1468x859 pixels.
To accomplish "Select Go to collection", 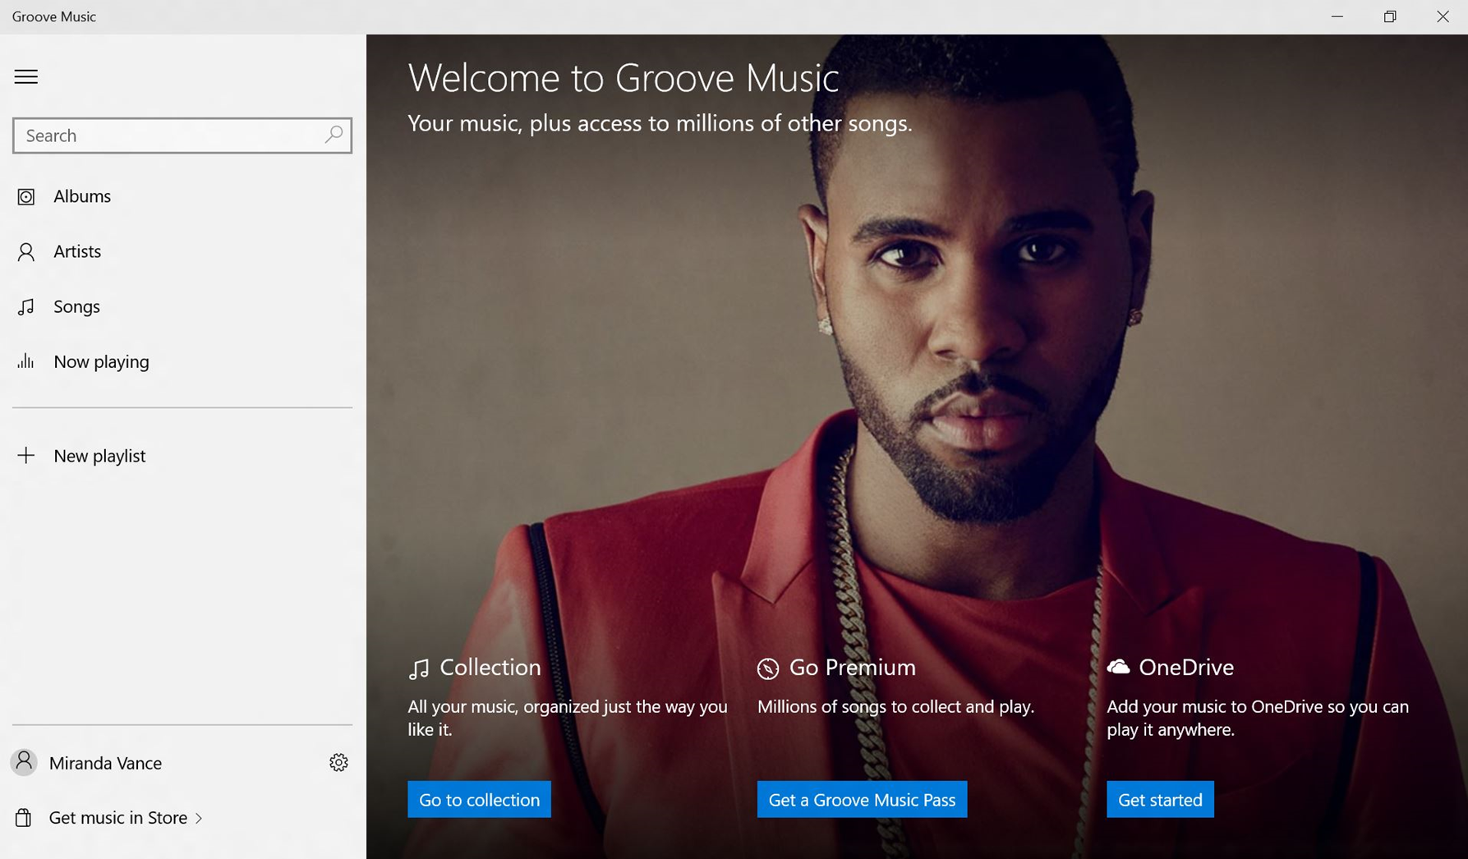I will (x=479, y=799).
